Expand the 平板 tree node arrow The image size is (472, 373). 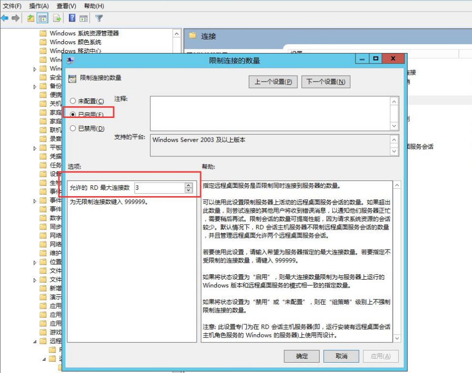[x=35, y=148]
